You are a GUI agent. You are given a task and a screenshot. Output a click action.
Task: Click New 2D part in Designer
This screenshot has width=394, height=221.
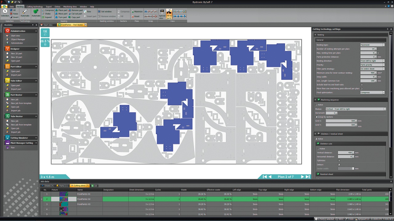pyautogui.click(x=17, y=53)
